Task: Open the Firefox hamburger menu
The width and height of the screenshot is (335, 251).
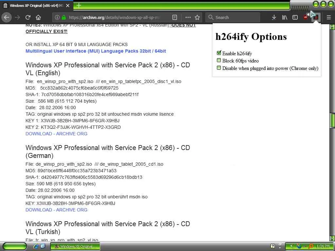Action: click(x=329, y=18)
